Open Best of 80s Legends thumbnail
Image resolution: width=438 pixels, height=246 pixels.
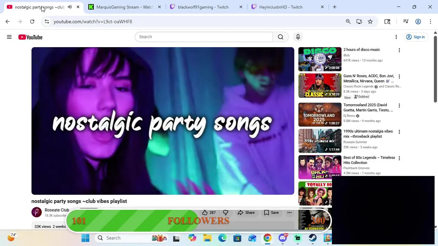coord(320,167)
